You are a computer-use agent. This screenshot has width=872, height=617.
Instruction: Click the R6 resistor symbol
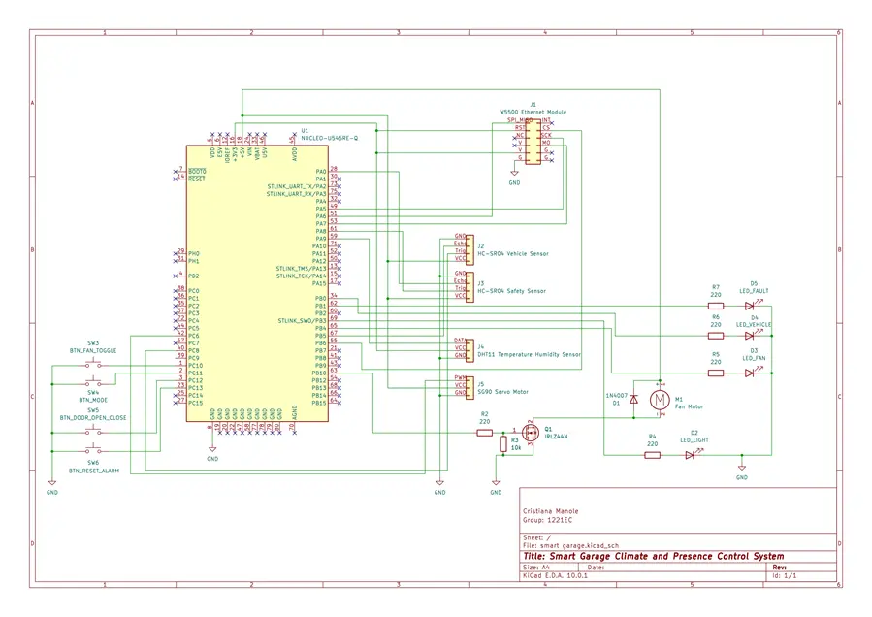[x=716, y=336]
